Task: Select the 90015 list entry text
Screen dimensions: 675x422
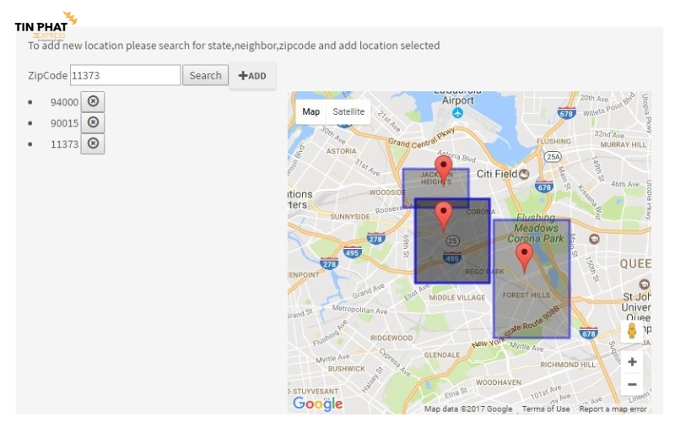Action: (x=65, y=123)
